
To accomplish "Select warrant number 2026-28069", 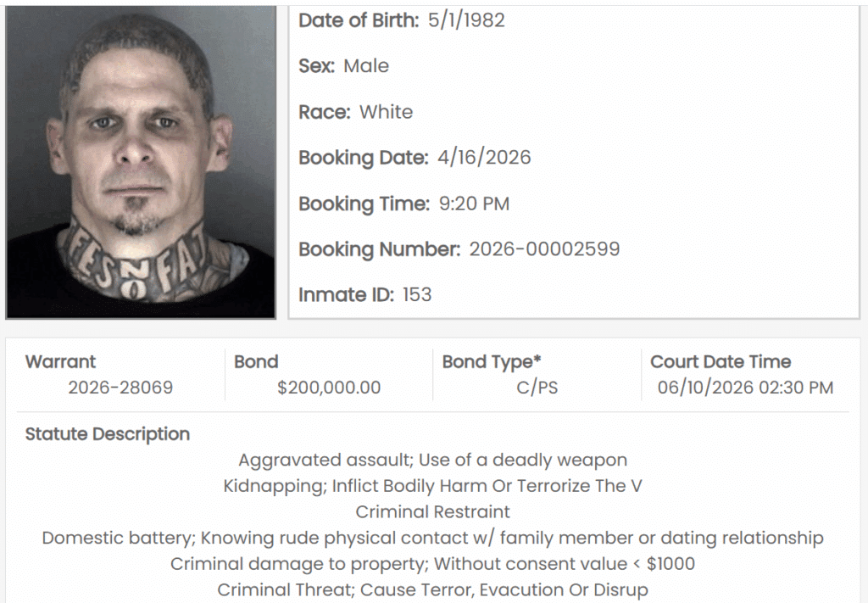I will click(x=120, y=387).
